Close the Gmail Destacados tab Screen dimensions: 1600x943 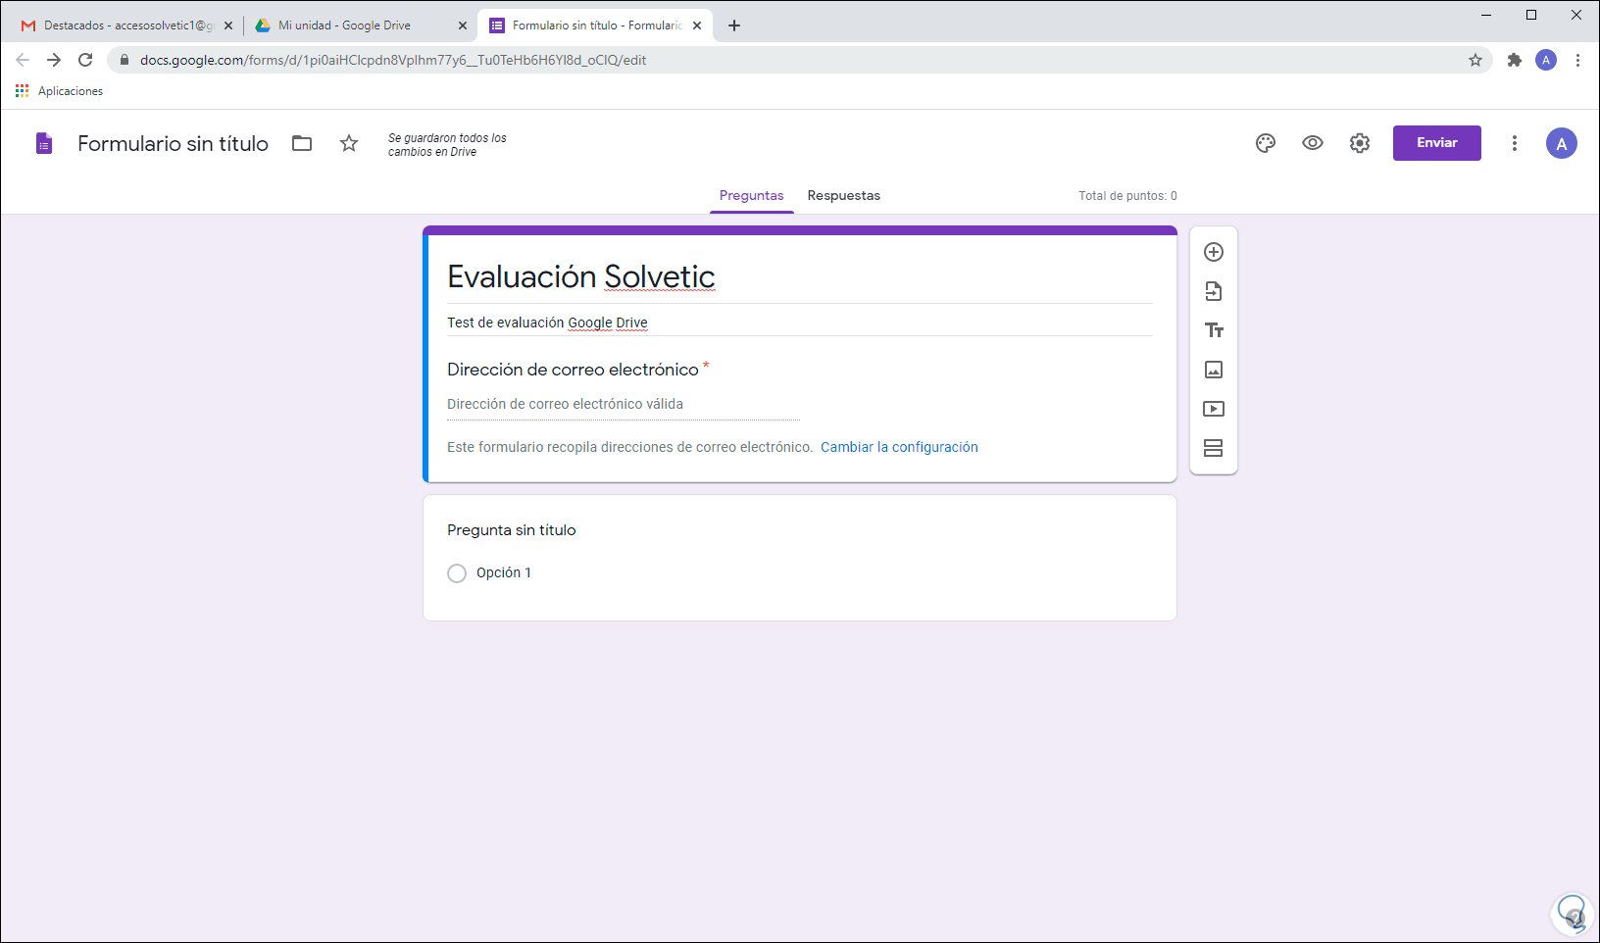coord(228,25)
